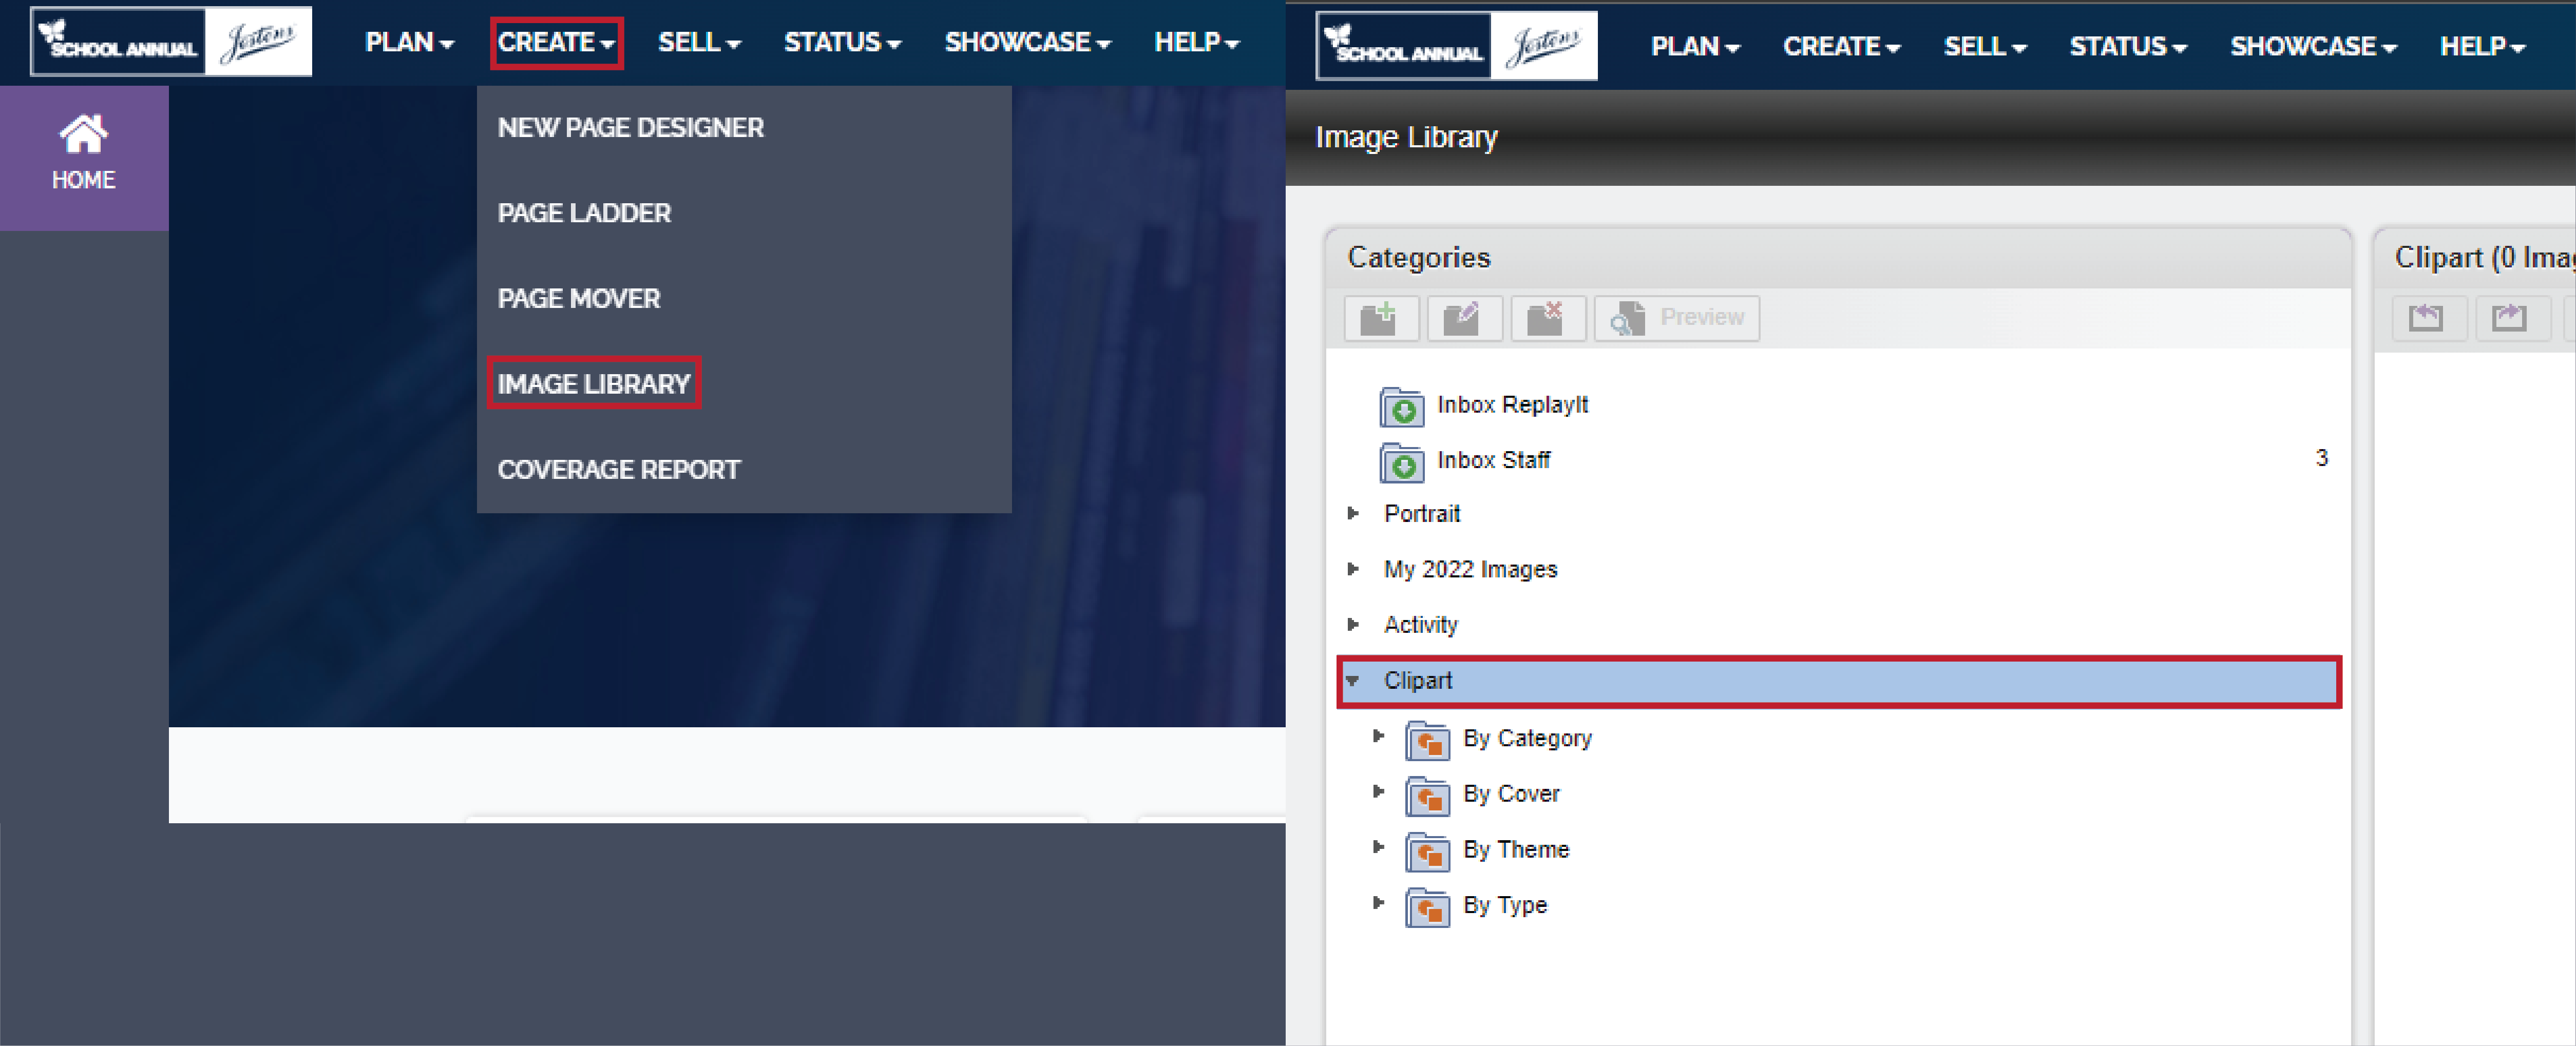
Task: Expand the By Category subfolder arrow
Action: pyautogui.click(x=1378, y=736)
